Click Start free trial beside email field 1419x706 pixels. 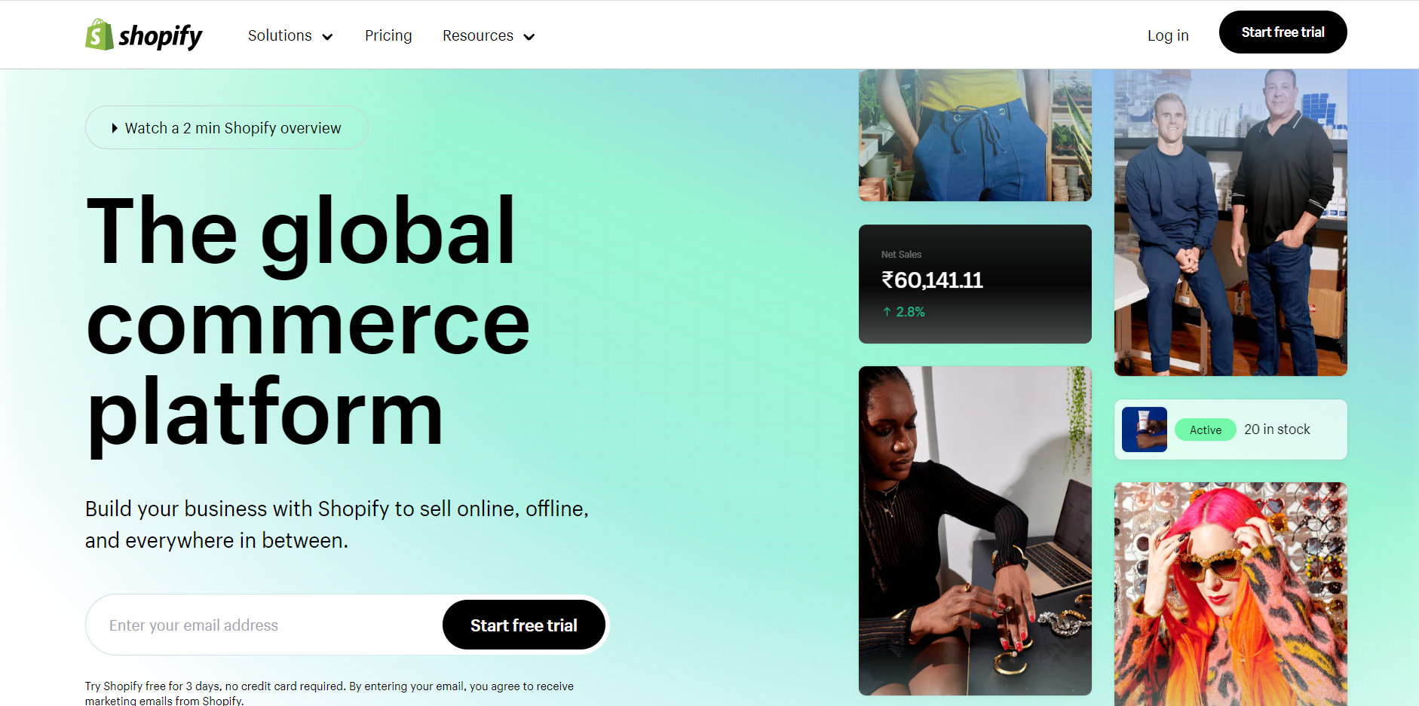[524, 625]
